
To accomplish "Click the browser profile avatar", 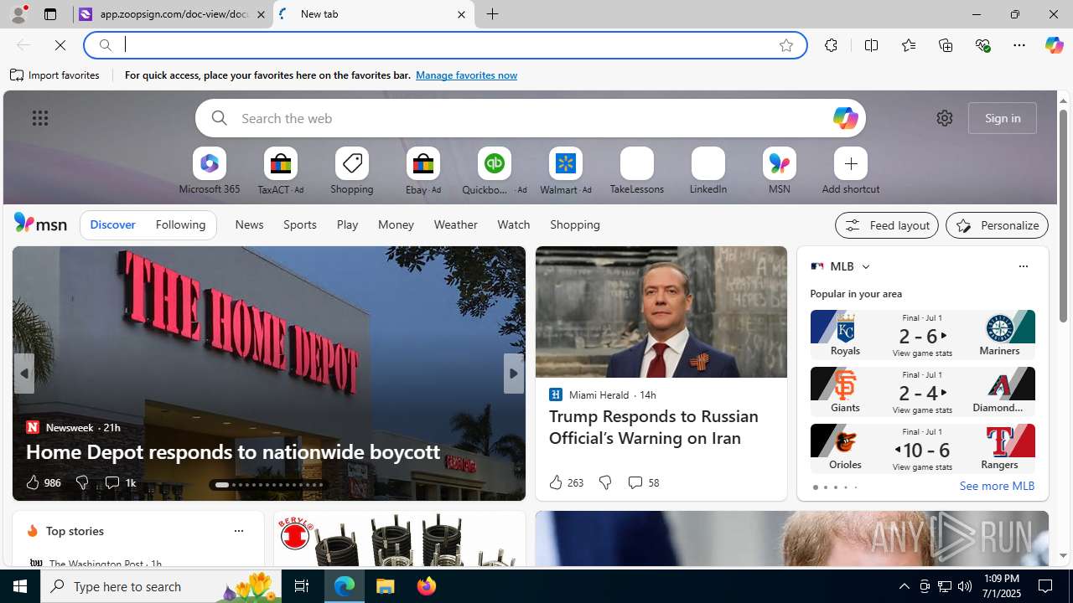I will click(18, 14).
